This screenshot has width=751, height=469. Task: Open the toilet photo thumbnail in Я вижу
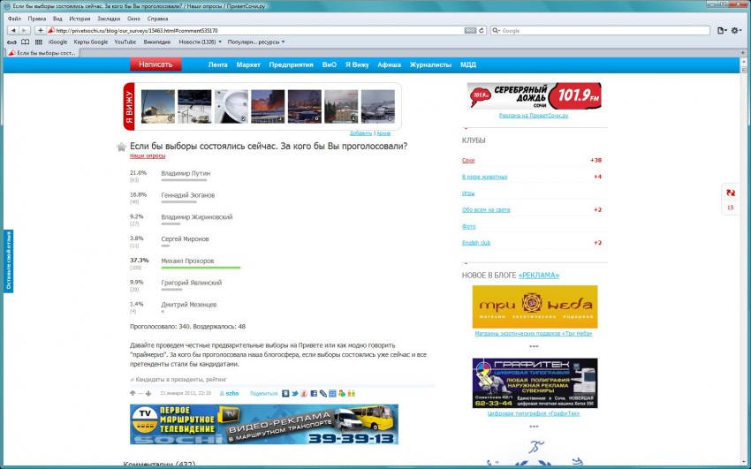(x=231, y=106)
